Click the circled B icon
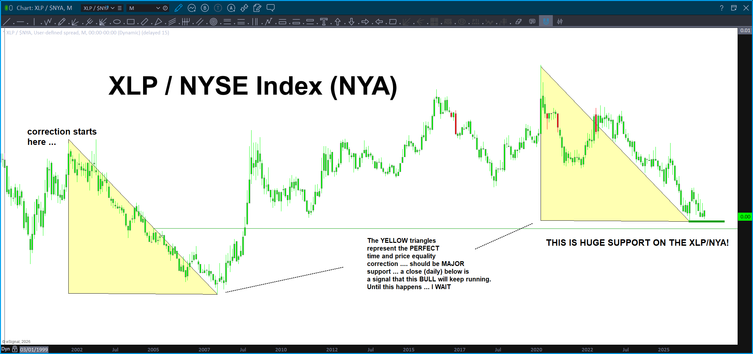Image resolution: width=753 pixels, height=354 pixels. 205,8
